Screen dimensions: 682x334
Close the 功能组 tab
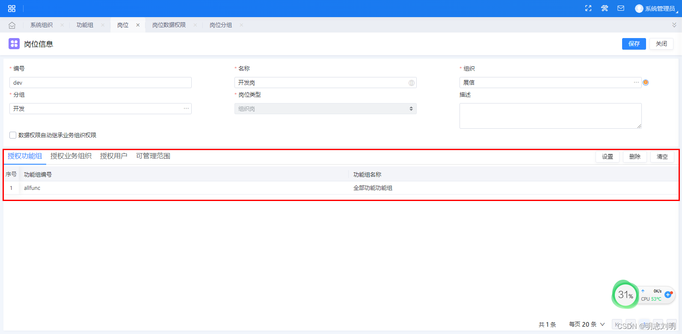point(103,25)
